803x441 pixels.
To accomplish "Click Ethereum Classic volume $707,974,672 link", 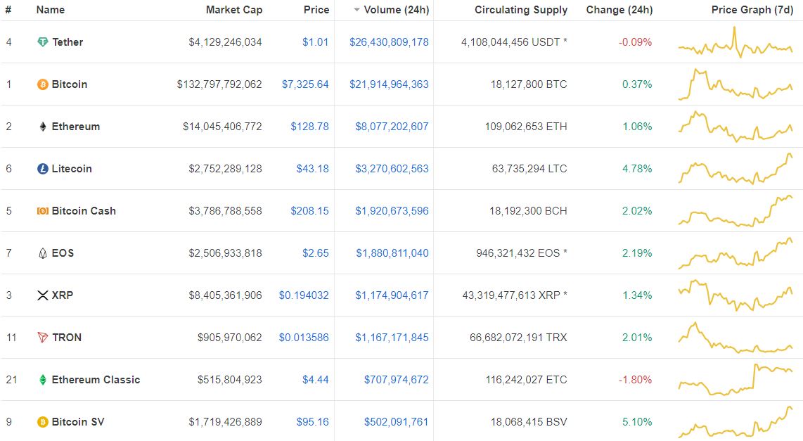I will (397, 380).
